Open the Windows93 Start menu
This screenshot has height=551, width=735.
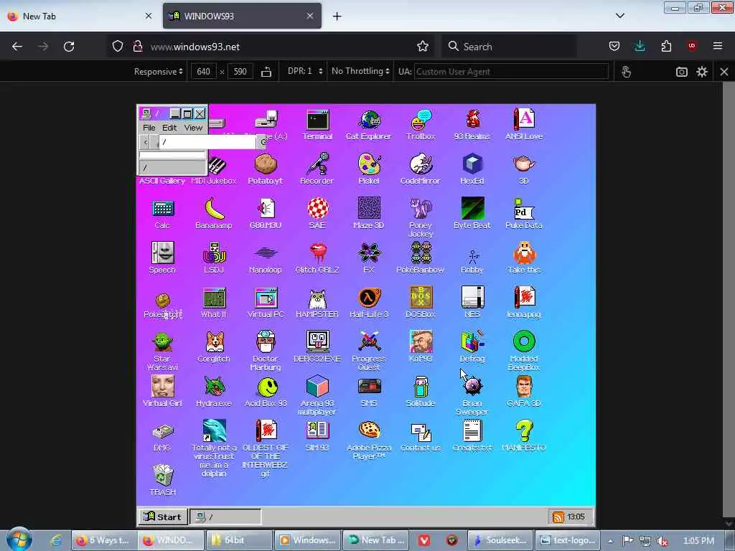click(163, 517)
